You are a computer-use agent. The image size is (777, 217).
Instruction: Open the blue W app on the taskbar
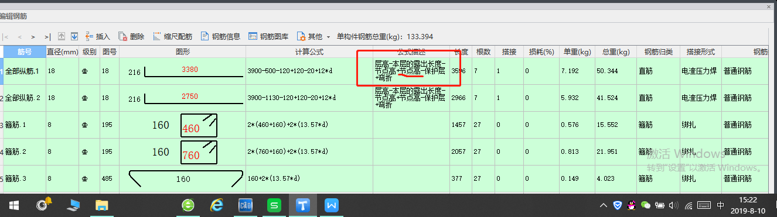tap(332, 205)
